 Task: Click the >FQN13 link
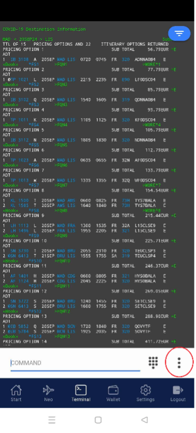[62, 336]
